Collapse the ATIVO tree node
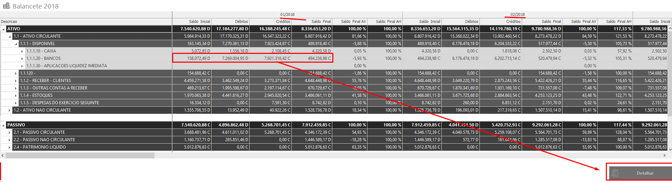672x182 pixels. 3,29
